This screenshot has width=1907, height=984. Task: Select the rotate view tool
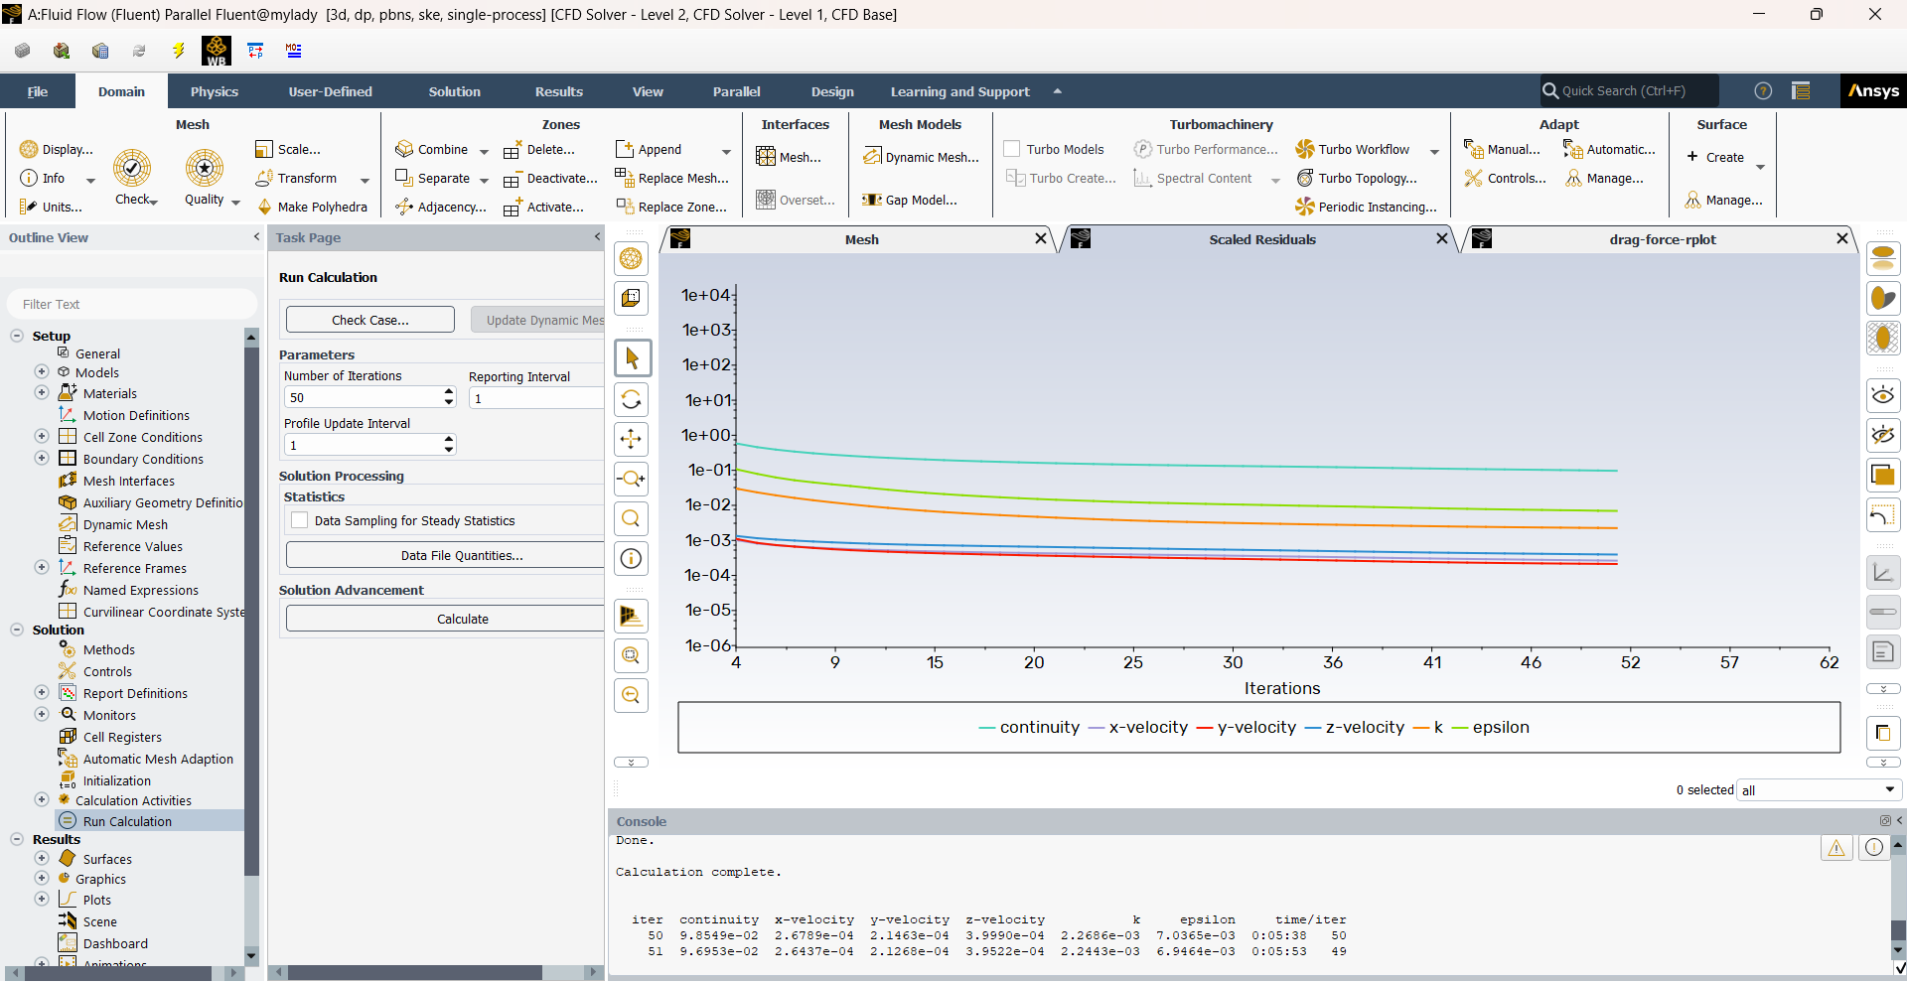(x=631, y=400)
